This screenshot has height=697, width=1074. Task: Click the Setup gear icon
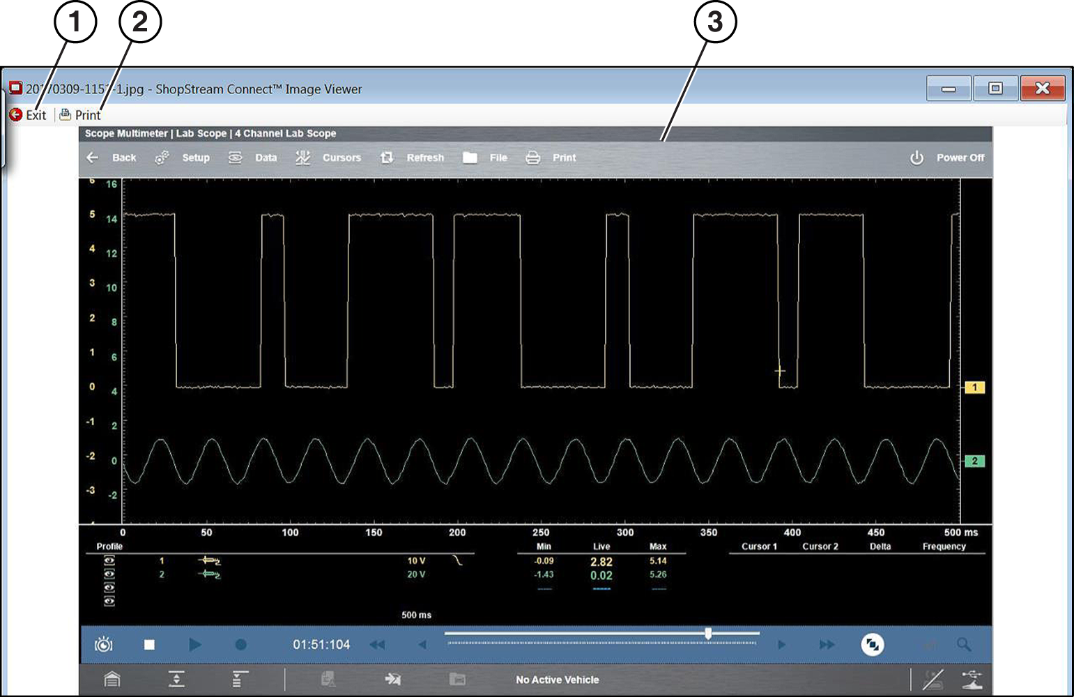point(162,158)
